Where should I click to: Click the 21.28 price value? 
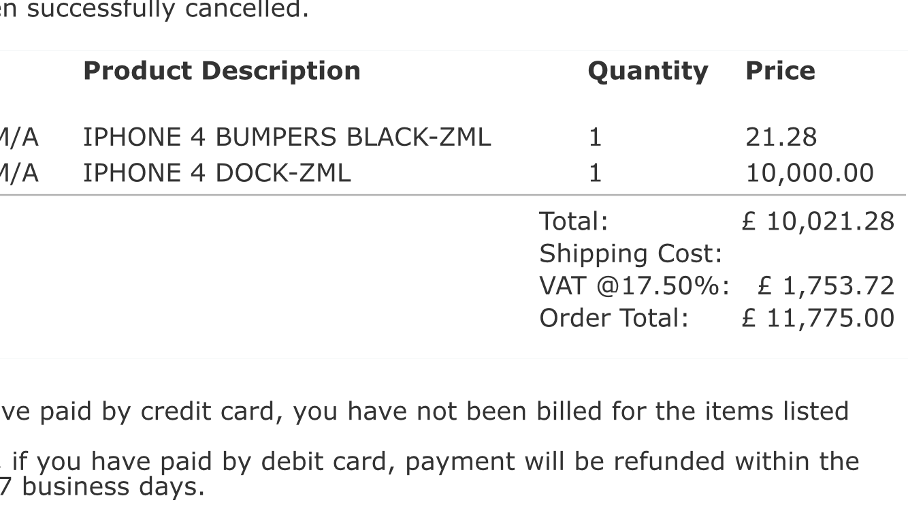tap(781, 138)
